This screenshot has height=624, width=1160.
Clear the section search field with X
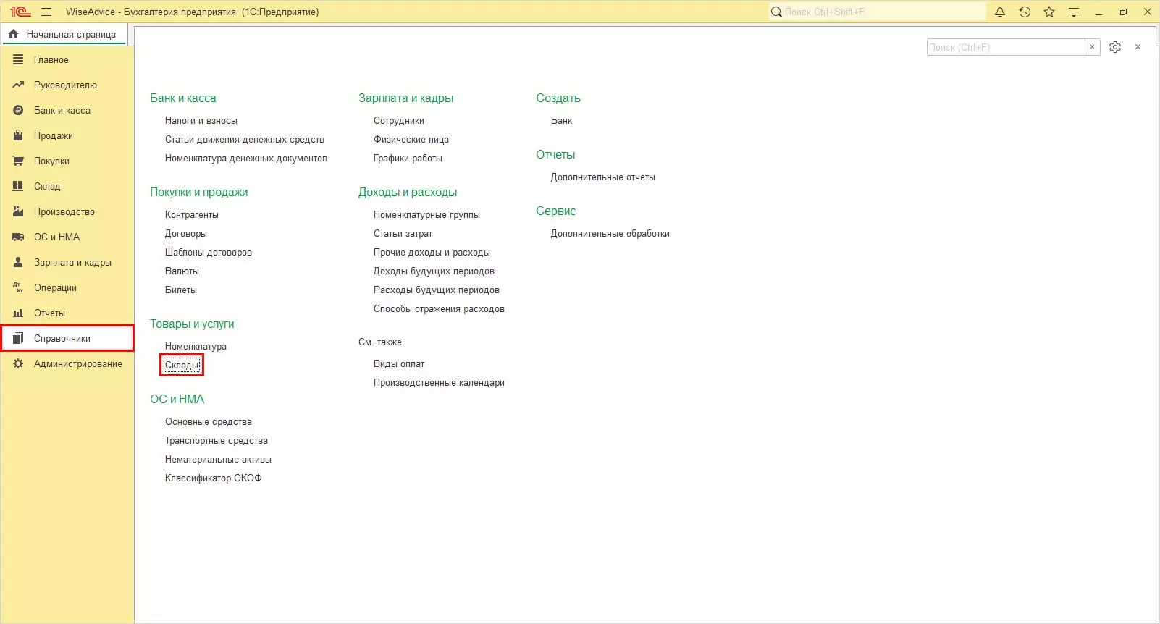1092,47
